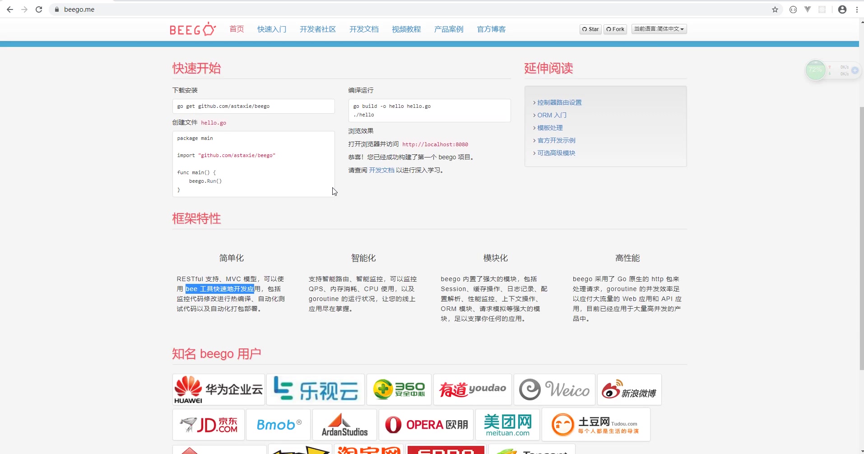The height and width of the screenshot is (454, 864).
Task: Click the GitHub Fork button
Action: [x=615, y=29]
